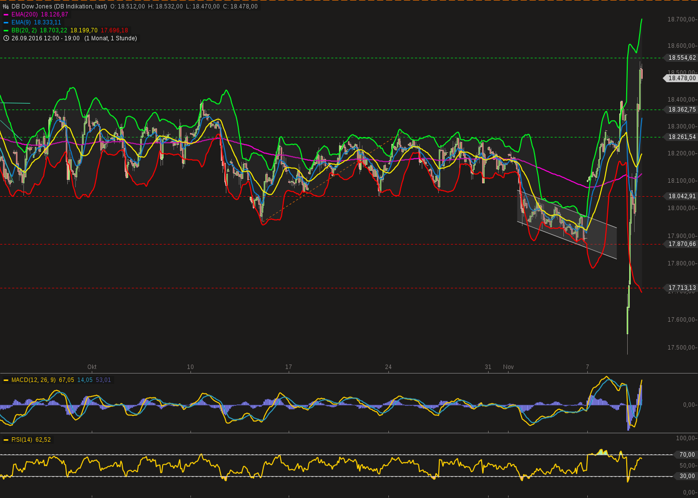Click the clock icon before the date range
Image resolution: width=698 pixels, height=498 pixels.
click(6, 38)
